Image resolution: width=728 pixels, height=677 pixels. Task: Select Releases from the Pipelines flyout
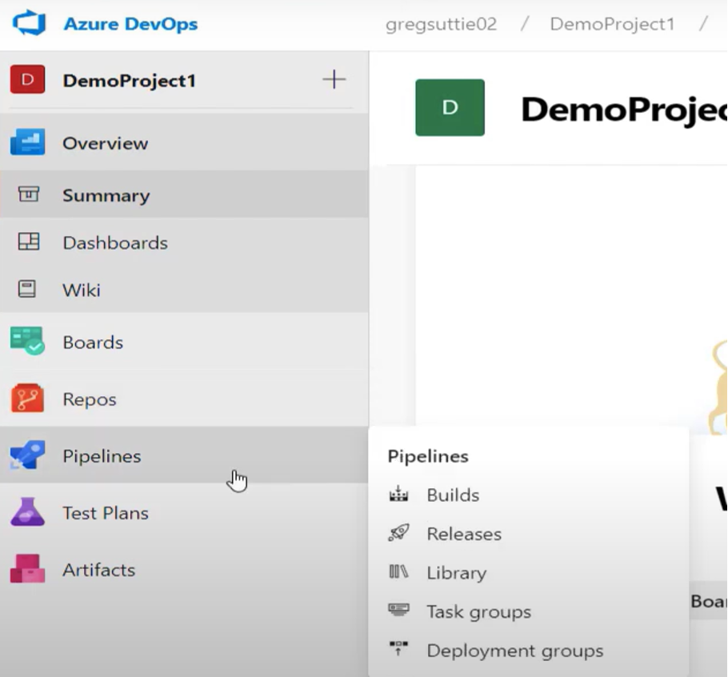tap(463, 534)
